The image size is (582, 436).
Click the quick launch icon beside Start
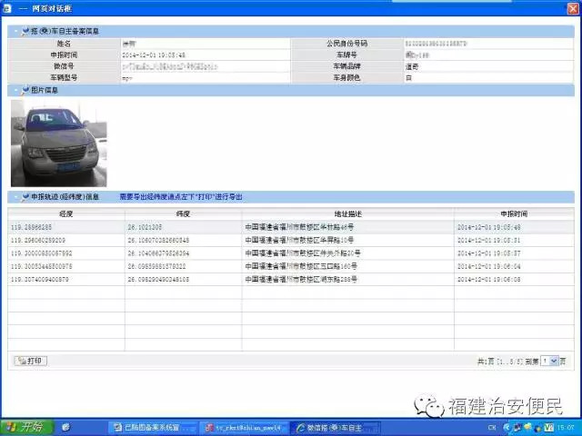[65, 426]
